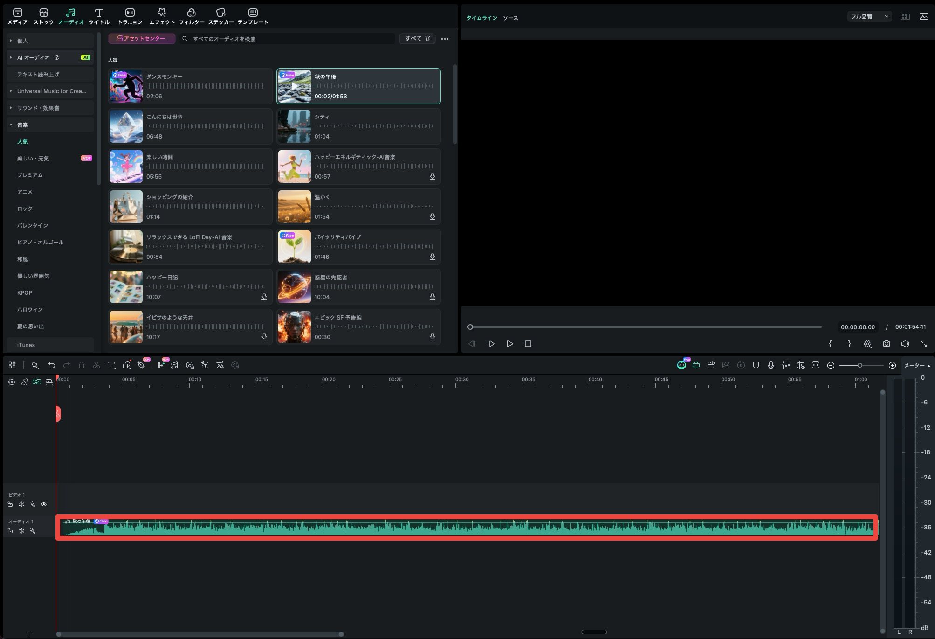
Task: Download the 温かく track
Action: [433, 217]
